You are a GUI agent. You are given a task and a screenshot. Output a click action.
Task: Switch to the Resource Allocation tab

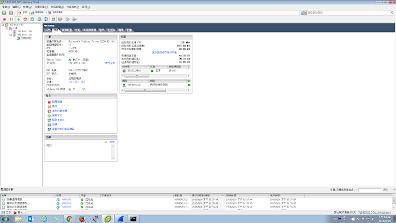[67, 30]
